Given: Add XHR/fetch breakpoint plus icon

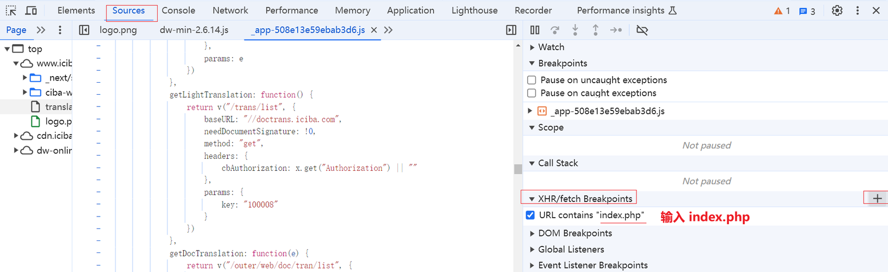Looking at the screenshot, I should [x=877, y=199].
